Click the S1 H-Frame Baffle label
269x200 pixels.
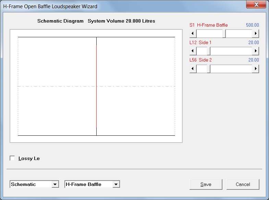209,25
